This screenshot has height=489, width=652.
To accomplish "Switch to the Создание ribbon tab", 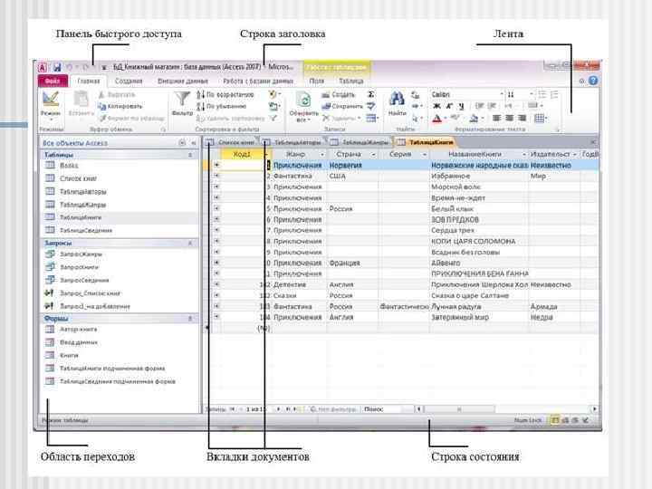I will pos(129,81).
